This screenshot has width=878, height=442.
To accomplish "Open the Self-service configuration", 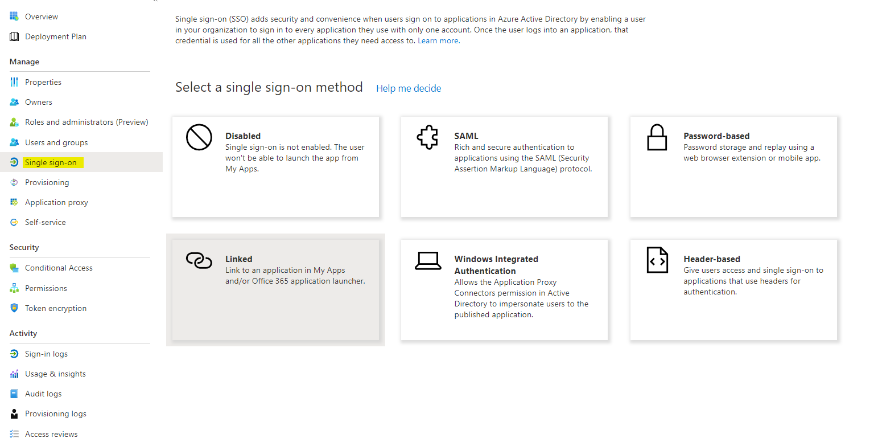I will click(x=45, y=222).
